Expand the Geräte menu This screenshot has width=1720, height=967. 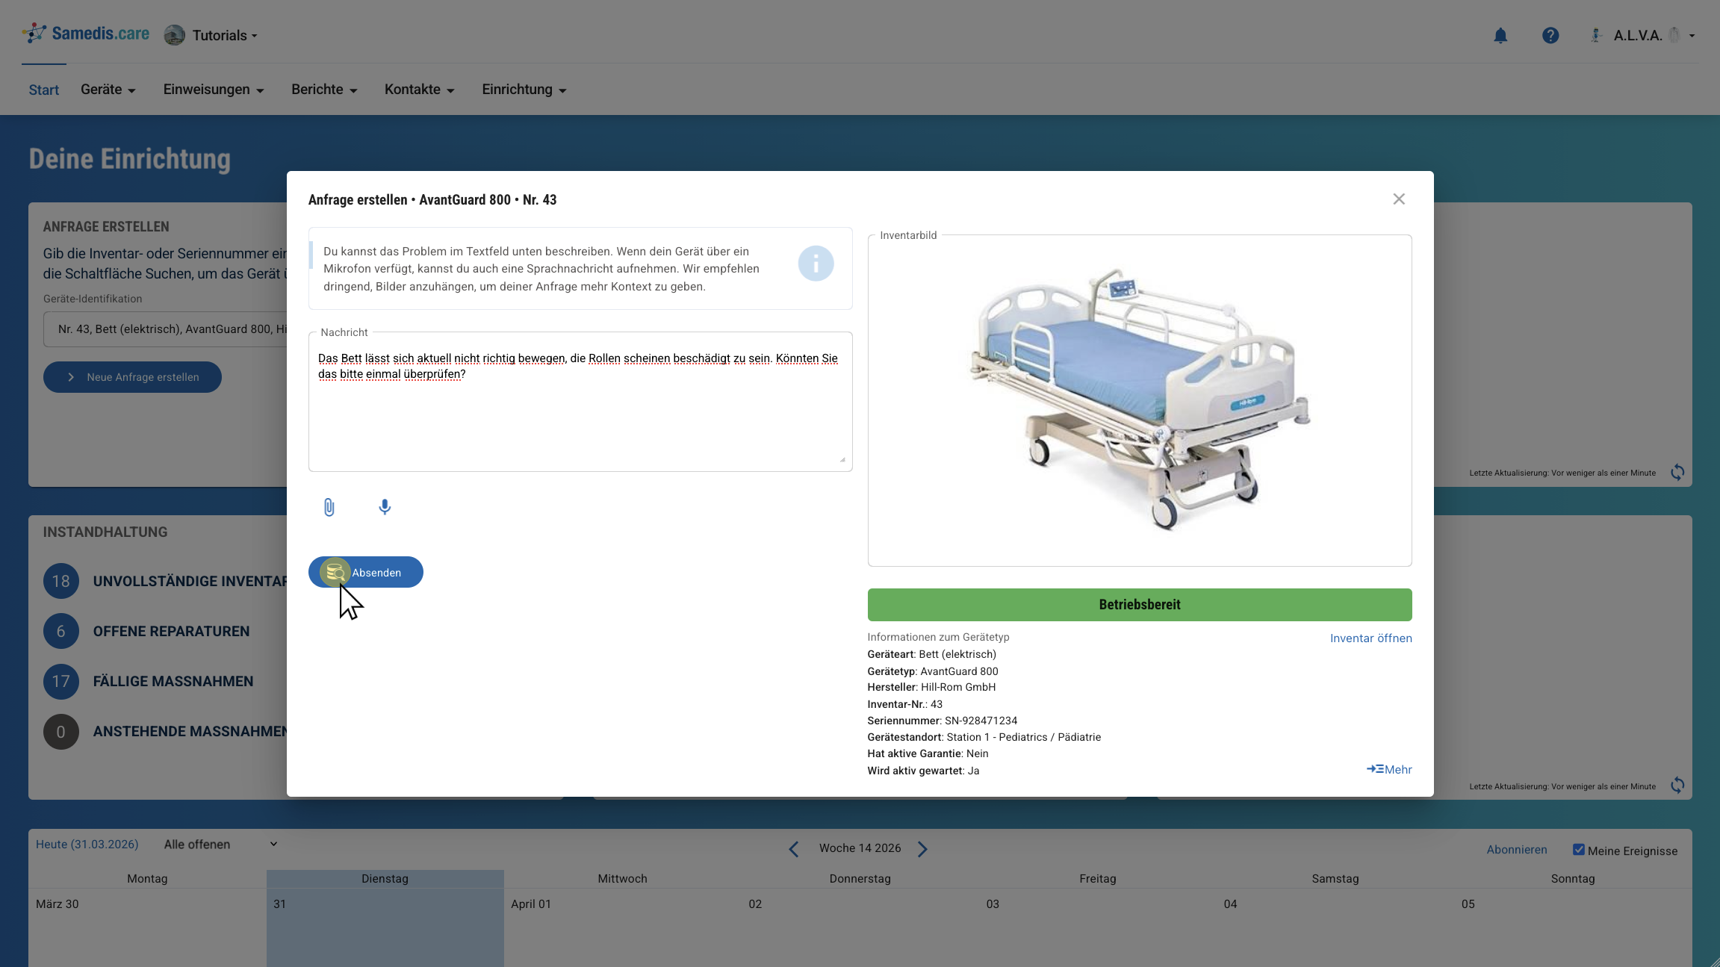(108, 90)
